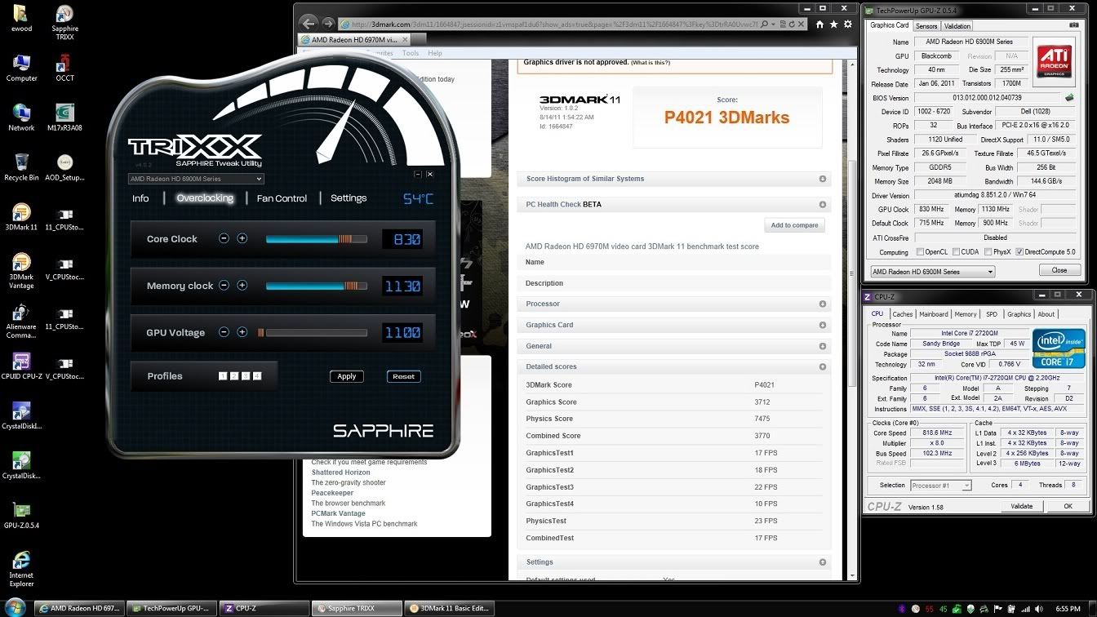Toggle DirectCompute 5.0 checkbox
This screenshot has height=617, width=1097.
[x=1019, y=252]
